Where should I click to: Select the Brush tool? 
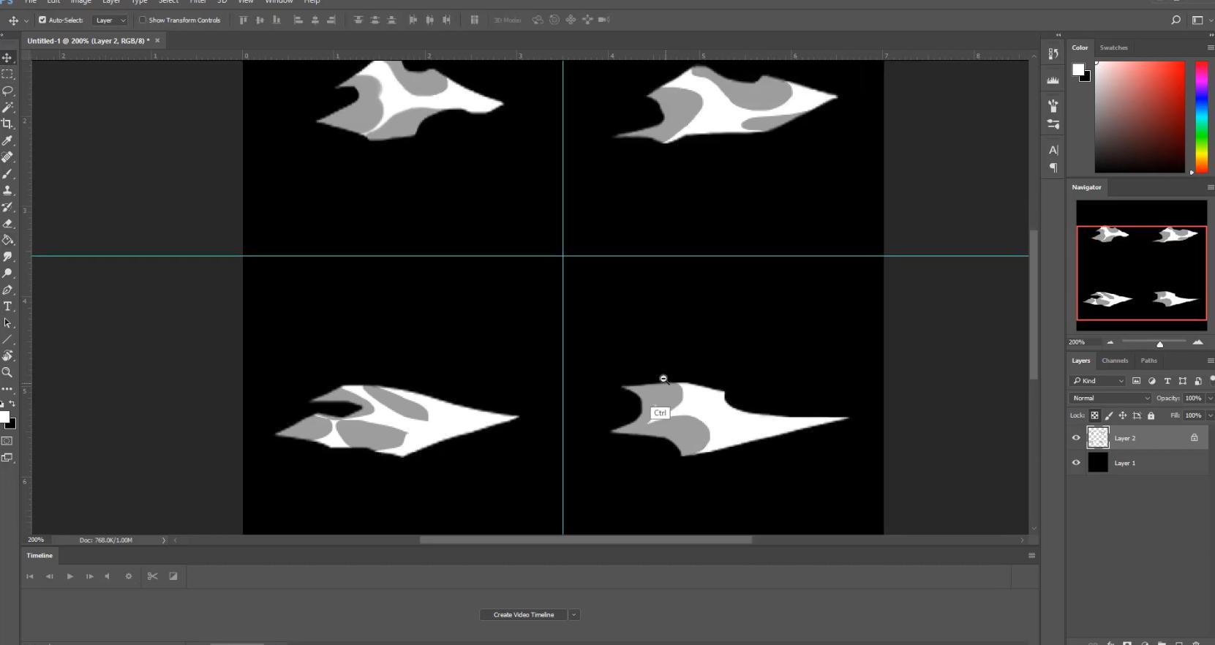(x=7, y=174)
